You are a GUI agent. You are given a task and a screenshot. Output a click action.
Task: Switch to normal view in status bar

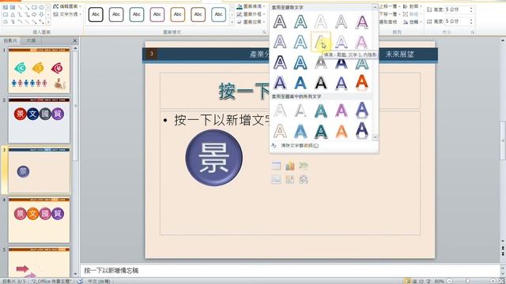pyautogui.click(x=408, y=281)
